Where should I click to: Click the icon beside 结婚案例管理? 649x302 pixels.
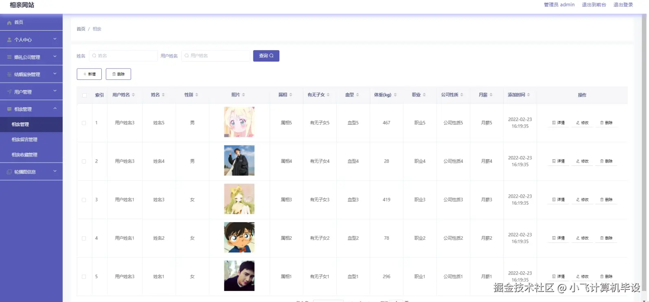point(9,75)
